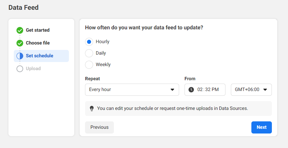
Task: Click the lightbulb tip icon
Action: coord(92,109)
